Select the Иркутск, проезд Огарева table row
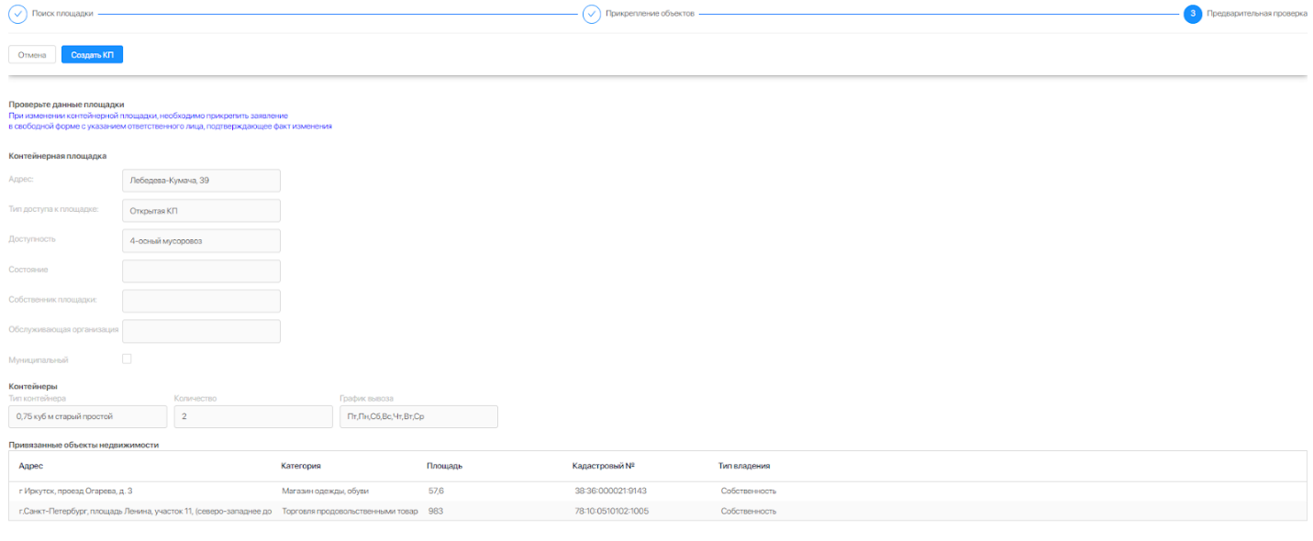Image resolution: width=1313 pixels, height=541 pixels. tap(367, 491)
